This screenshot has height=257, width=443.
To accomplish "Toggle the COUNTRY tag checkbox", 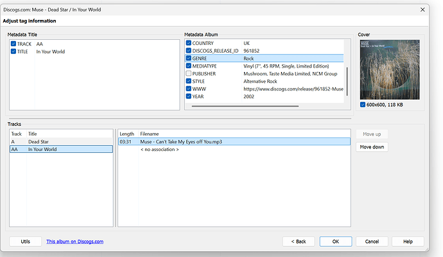I will [x=189, y=43].
